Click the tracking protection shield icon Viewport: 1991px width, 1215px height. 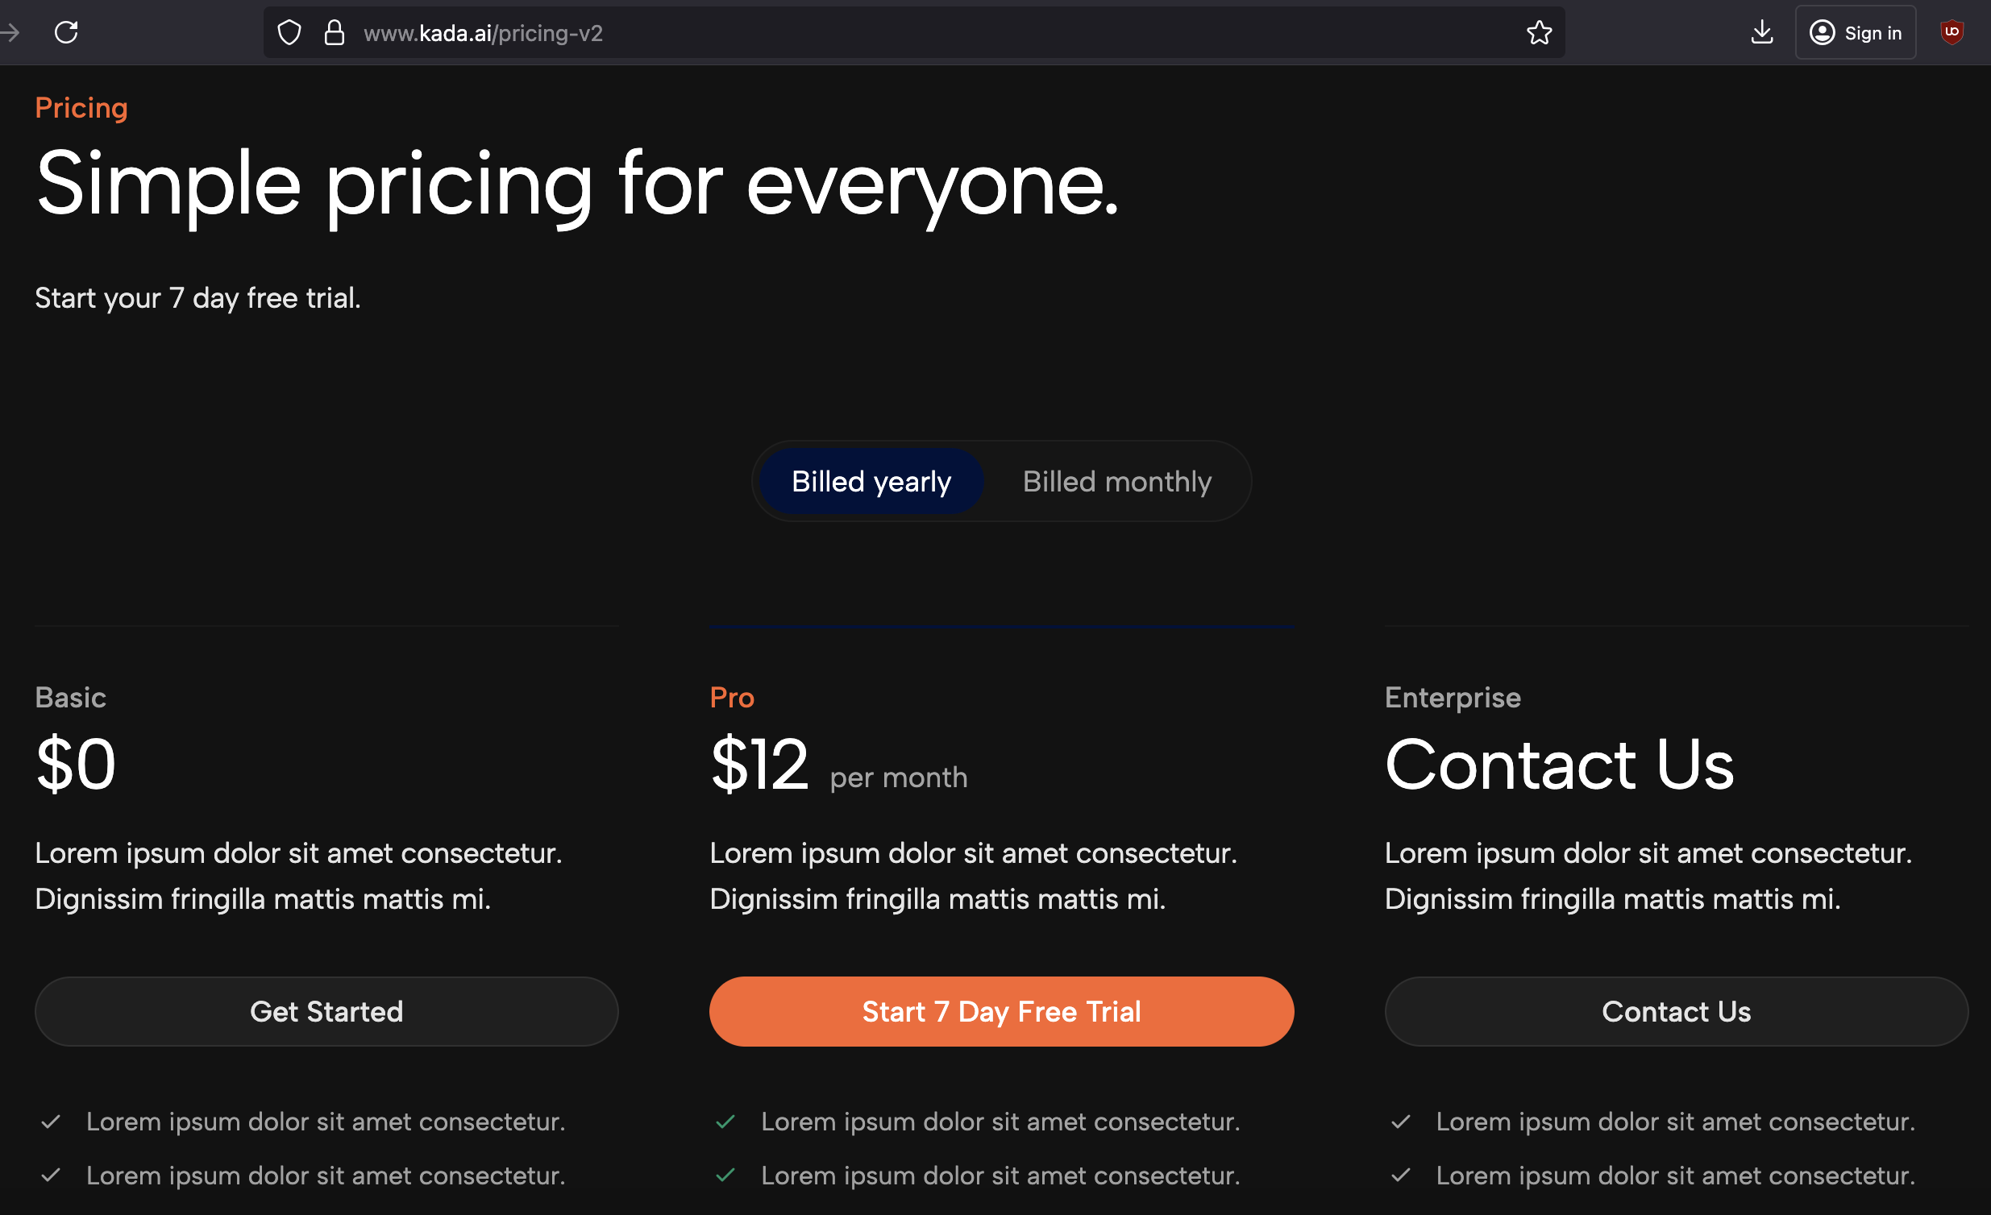tap(289, 33)
